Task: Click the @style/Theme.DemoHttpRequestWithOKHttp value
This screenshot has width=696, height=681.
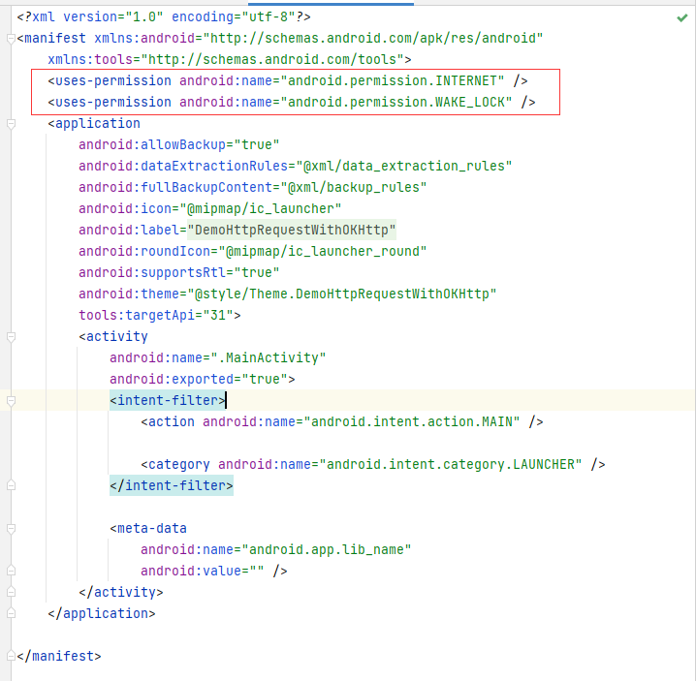Action: (x=342, y=294)
